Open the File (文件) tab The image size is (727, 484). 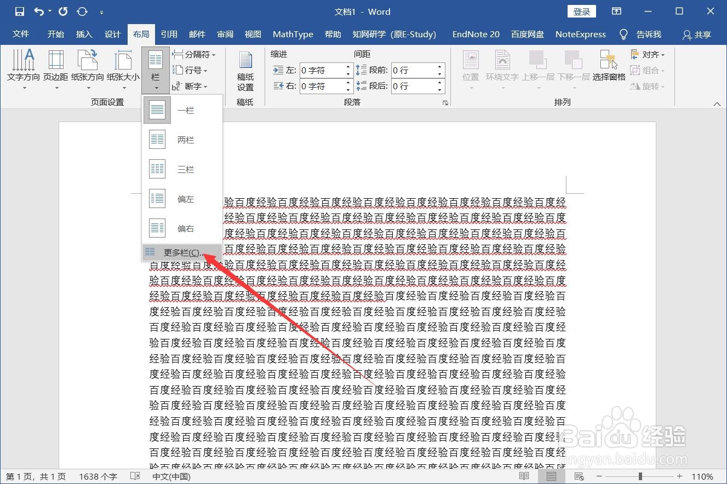point(21,34)
